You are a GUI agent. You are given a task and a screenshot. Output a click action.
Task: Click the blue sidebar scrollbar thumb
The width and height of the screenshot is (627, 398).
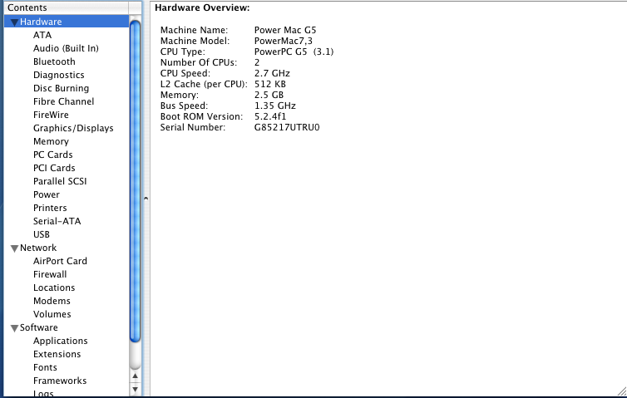[x=136, y=182]
